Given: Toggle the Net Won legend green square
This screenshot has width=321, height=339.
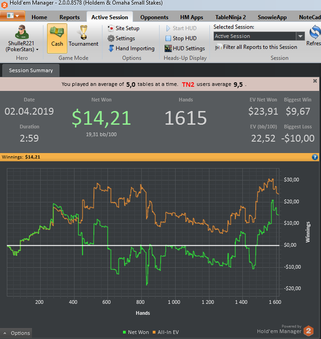Looking at the screenshot, I should [x=124, y=332].
